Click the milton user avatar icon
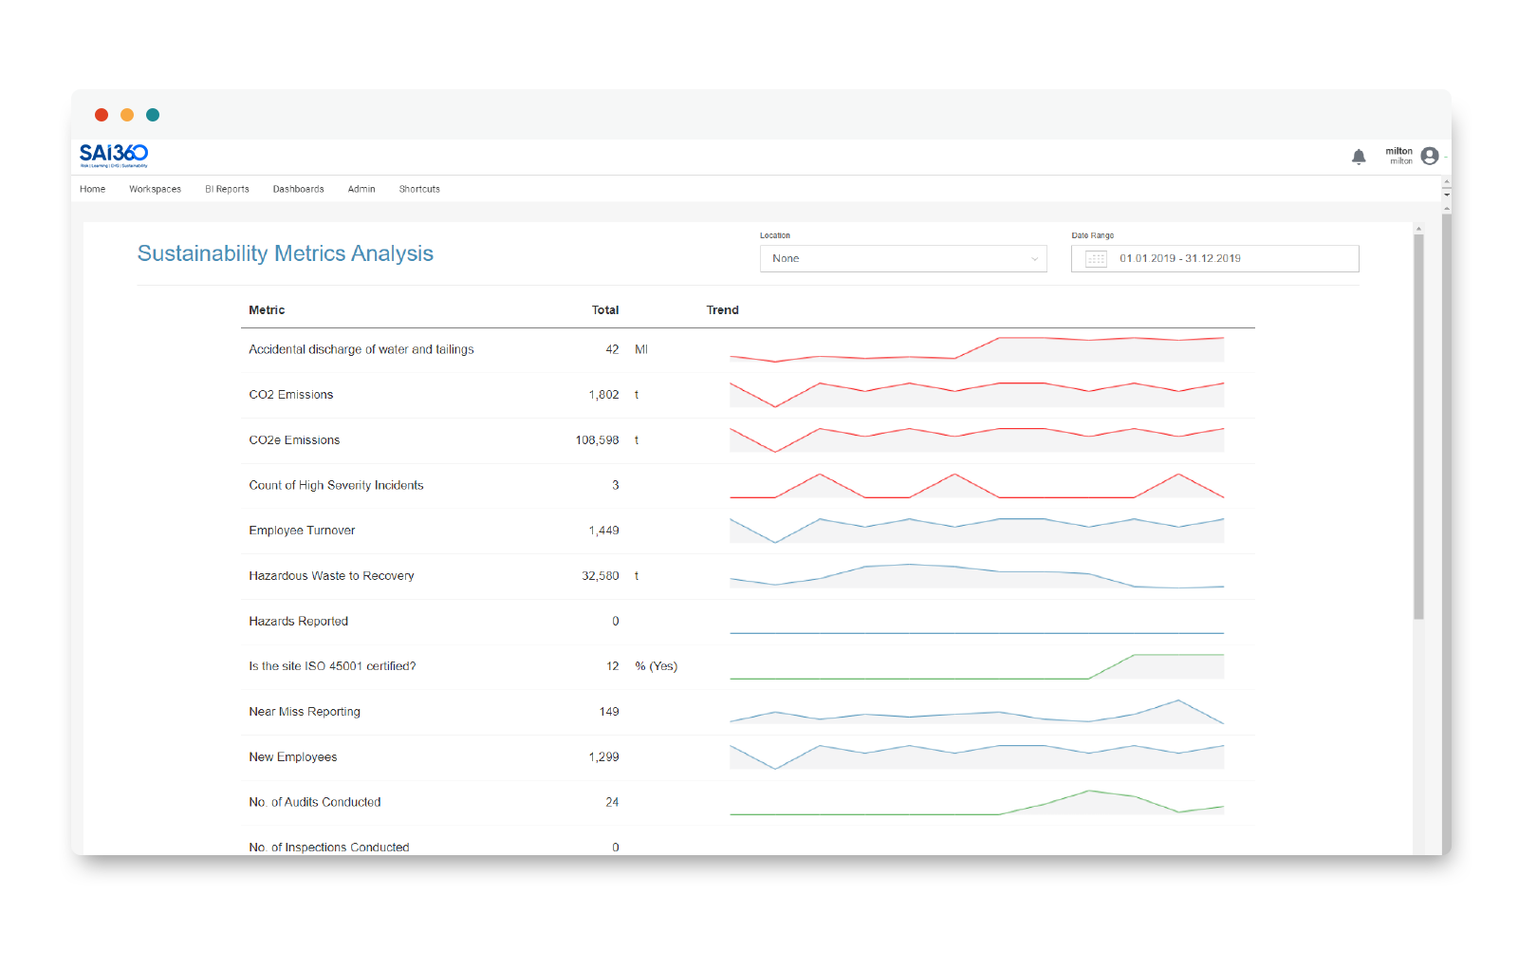 [x=1429, y=157]
